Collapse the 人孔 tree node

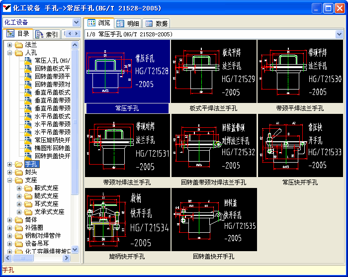point(10,53)
